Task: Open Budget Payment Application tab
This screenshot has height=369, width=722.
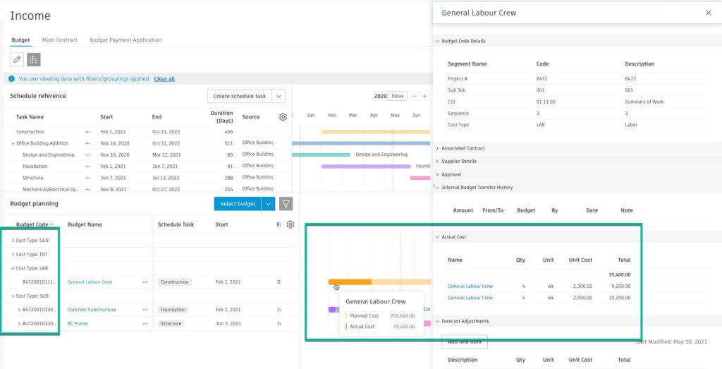Action: pos(126,40)
